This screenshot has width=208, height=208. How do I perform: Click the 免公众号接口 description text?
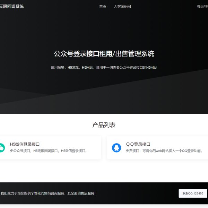[x=49, y=151]
